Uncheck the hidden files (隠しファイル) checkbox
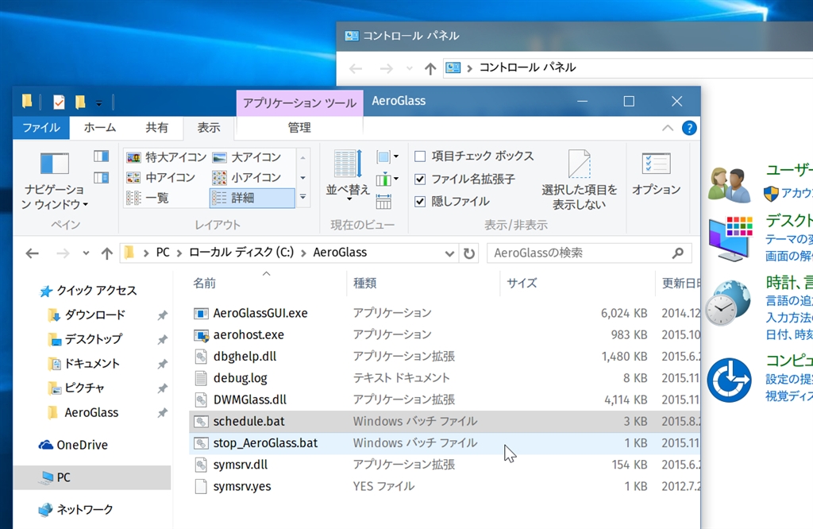813x529 pixels. [420, 202]
